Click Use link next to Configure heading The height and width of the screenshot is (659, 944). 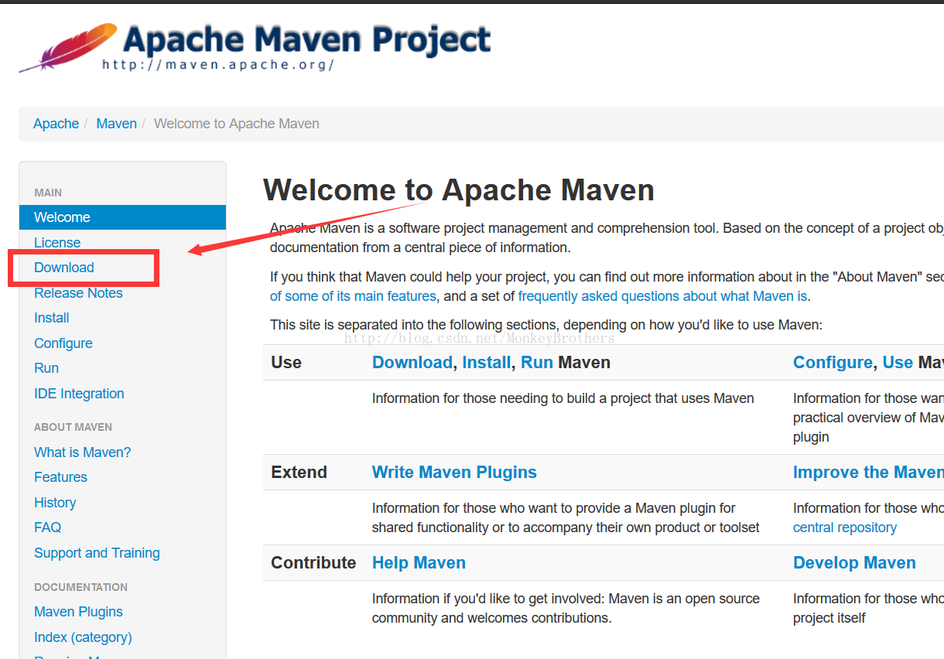tap(898, 363)
